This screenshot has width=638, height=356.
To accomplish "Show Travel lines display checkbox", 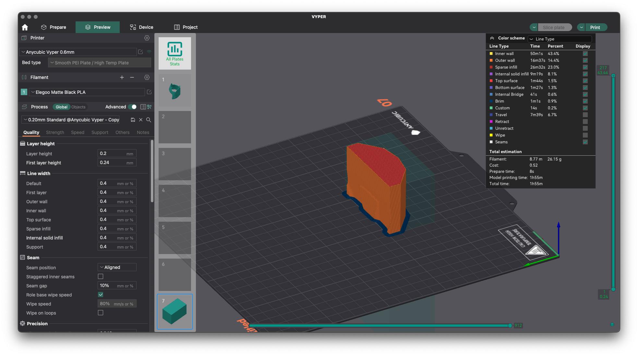I will click(585, 115).
